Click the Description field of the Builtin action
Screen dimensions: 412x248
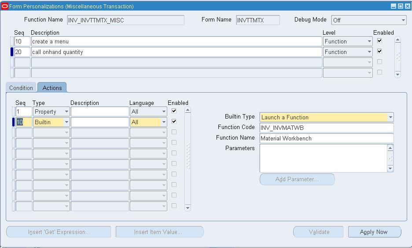point(99,122)
